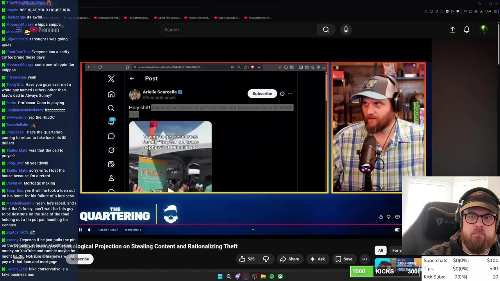Seek along the red video progress bar
The width and height of the screenshot is (500, 281).
pos(240,224)
